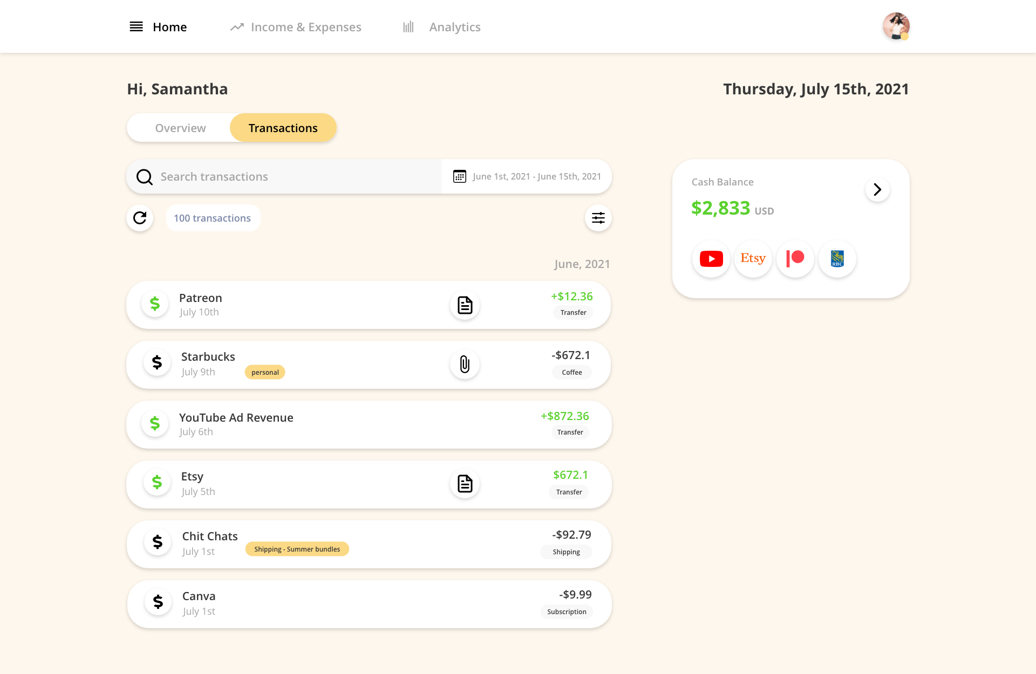The height and width of the screenshot is (674, 1036).
Task: Select the RBC bank icon in Cash Balance
Action: [x=837, y=259]
